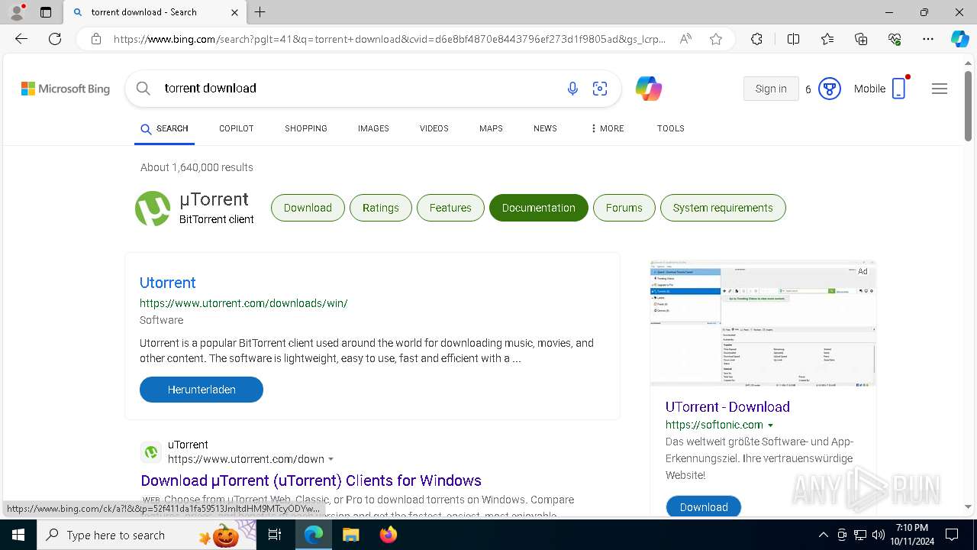
Task: Click the Herunterladen button
Action: click(x=202, y=390)
